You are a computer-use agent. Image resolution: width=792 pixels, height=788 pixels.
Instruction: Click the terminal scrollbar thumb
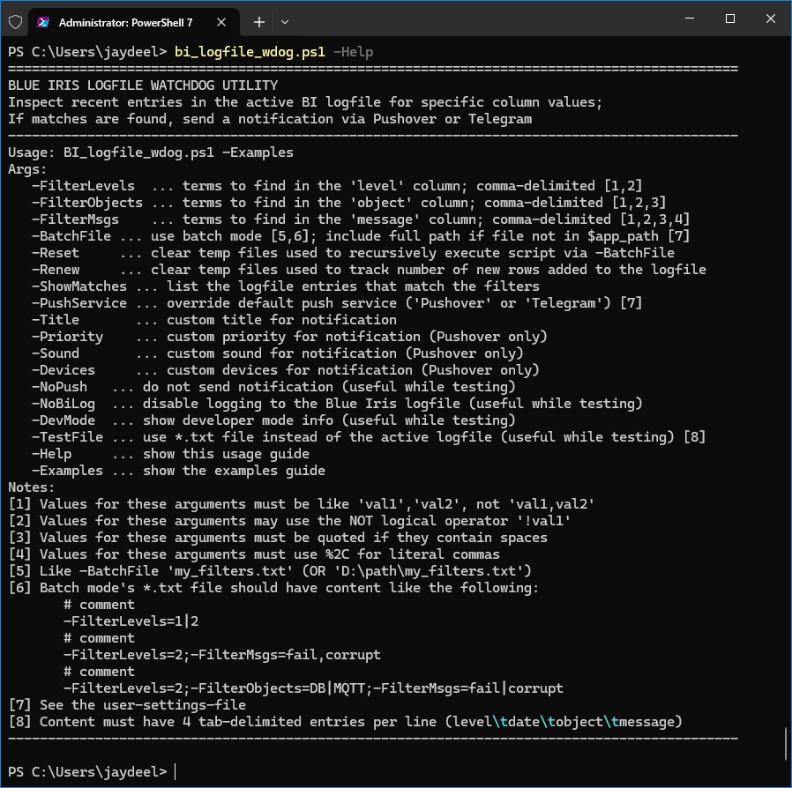click(x=787, y=743)
